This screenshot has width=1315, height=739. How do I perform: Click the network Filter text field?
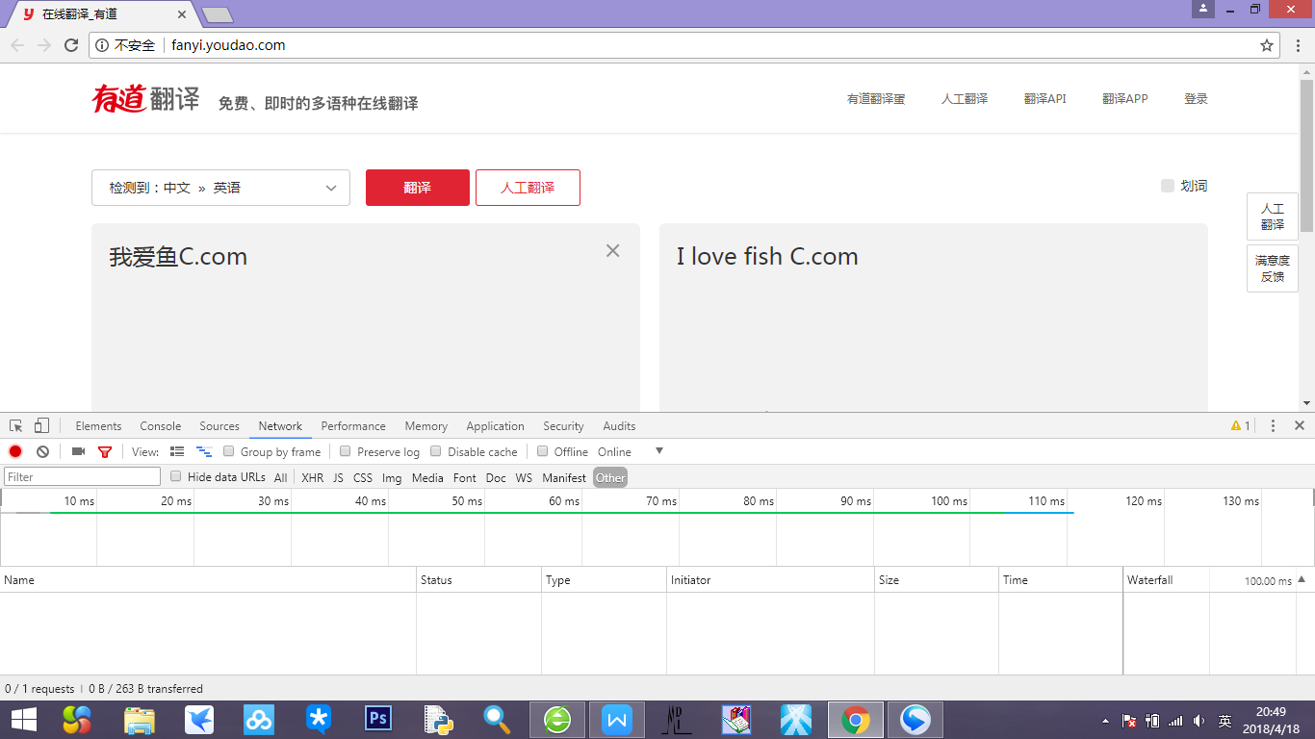pyautogui.click(x=83, y=477)
